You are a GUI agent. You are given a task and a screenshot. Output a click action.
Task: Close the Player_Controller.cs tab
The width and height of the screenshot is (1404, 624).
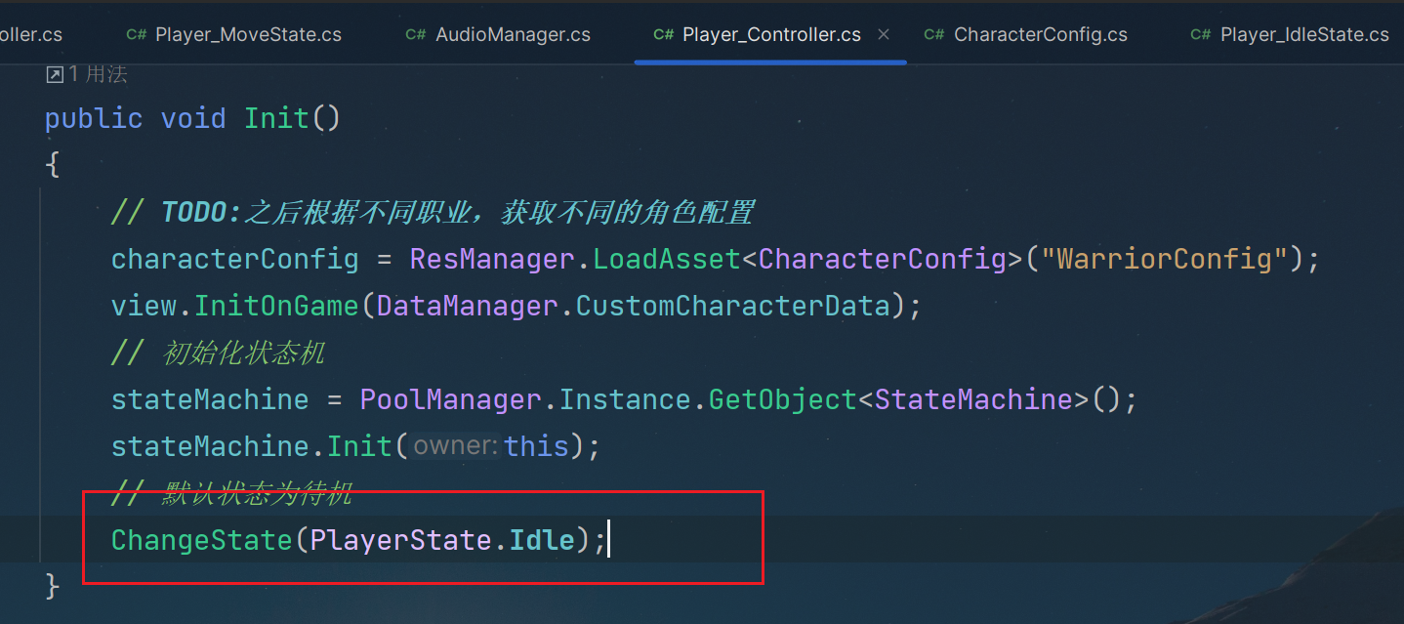click(x=884, y=34)
